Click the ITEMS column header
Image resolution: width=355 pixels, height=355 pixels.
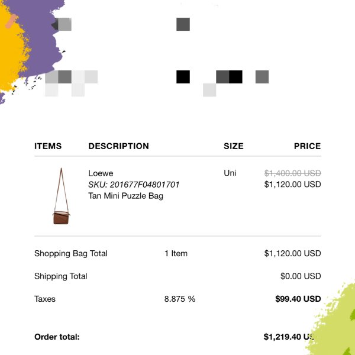[48, 146]
